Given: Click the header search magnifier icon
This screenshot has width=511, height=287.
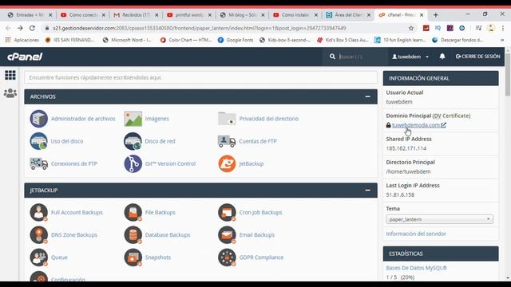Looking at the screenshot, I should point(332,57).
